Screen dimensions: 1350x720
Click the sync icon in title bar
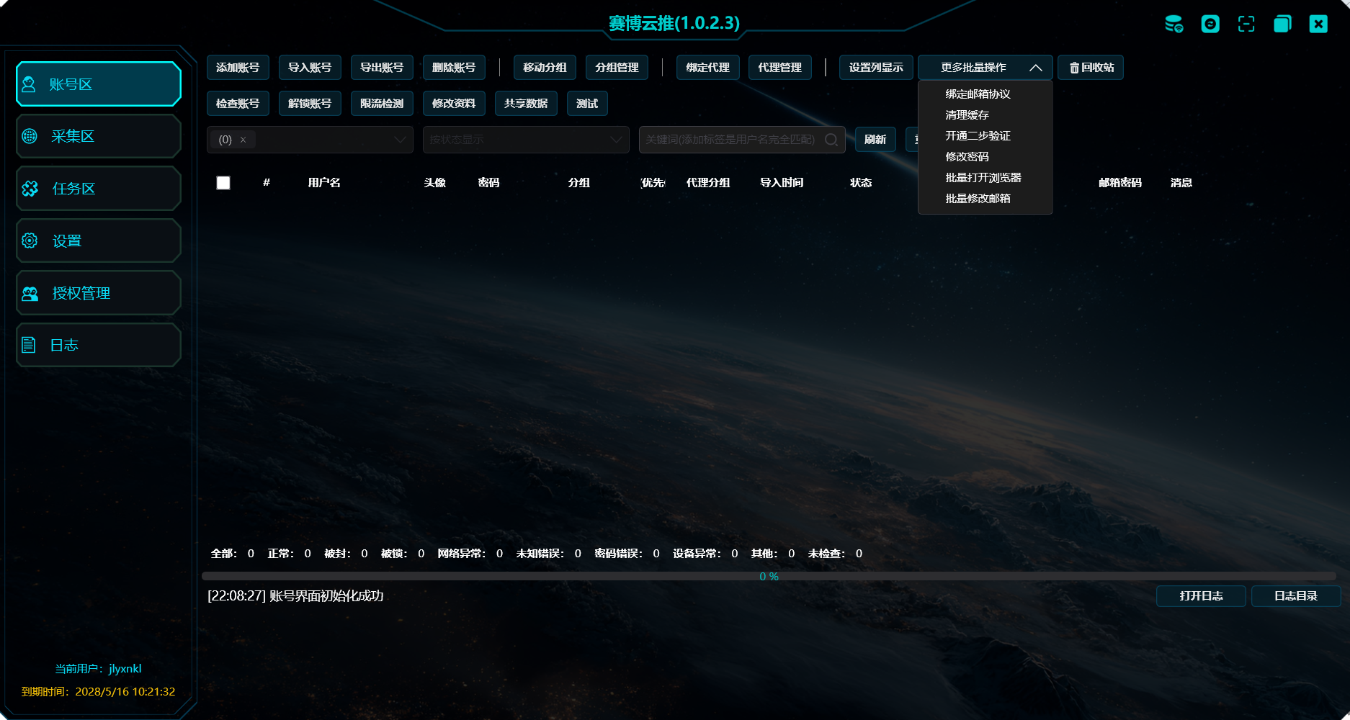point(1210,24)
